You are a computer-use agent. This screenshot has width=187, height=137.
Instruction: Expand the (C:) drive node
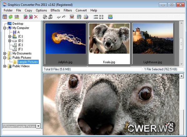[x=10, y=37]
